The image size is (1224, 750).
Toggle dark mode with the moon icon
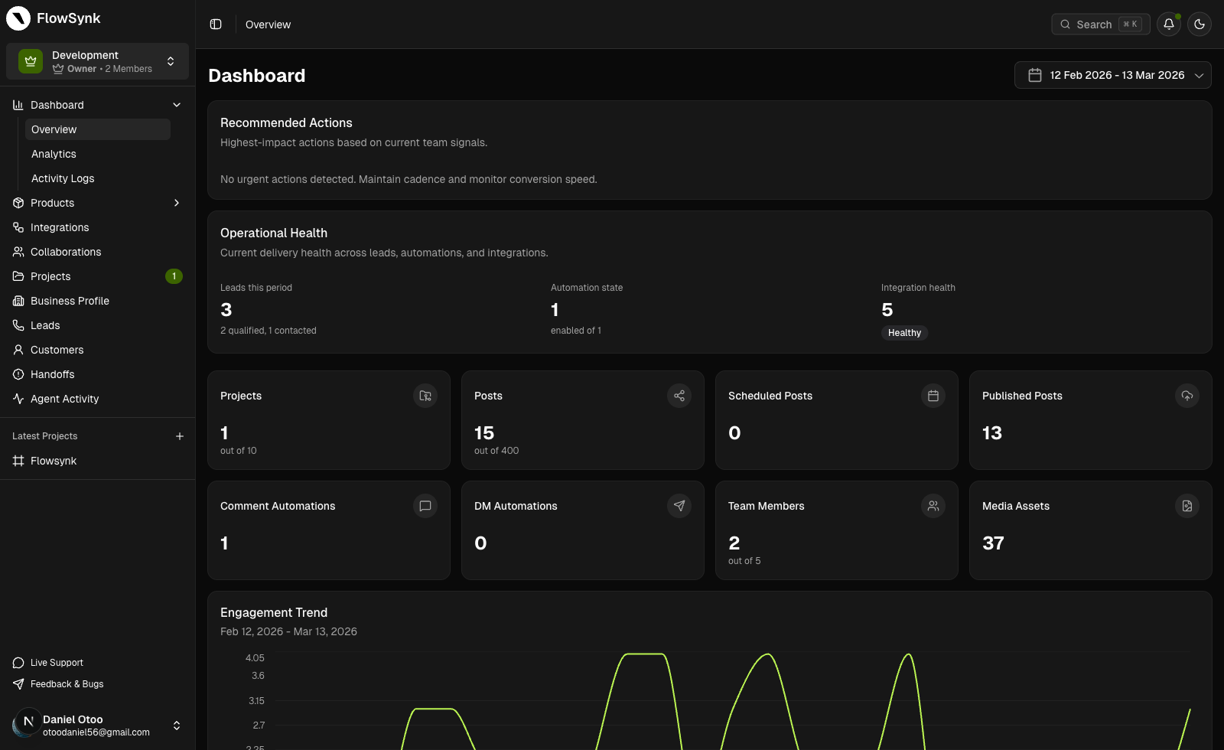coord(1200,24)
